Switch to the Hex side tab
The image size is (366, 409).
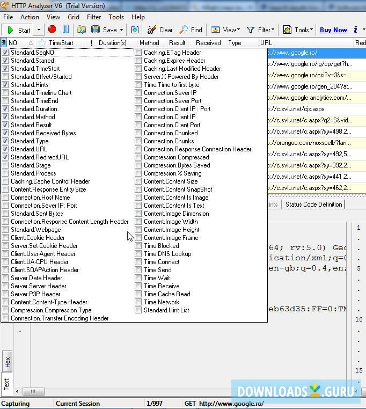(7, 362)
